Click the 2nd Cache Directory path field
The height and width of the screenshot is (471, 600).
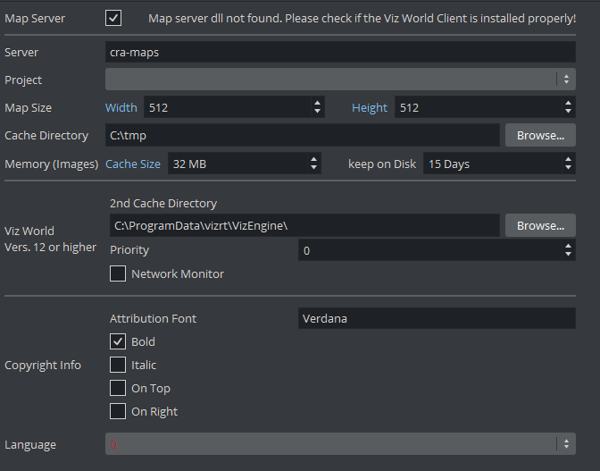tap(302, 225)
